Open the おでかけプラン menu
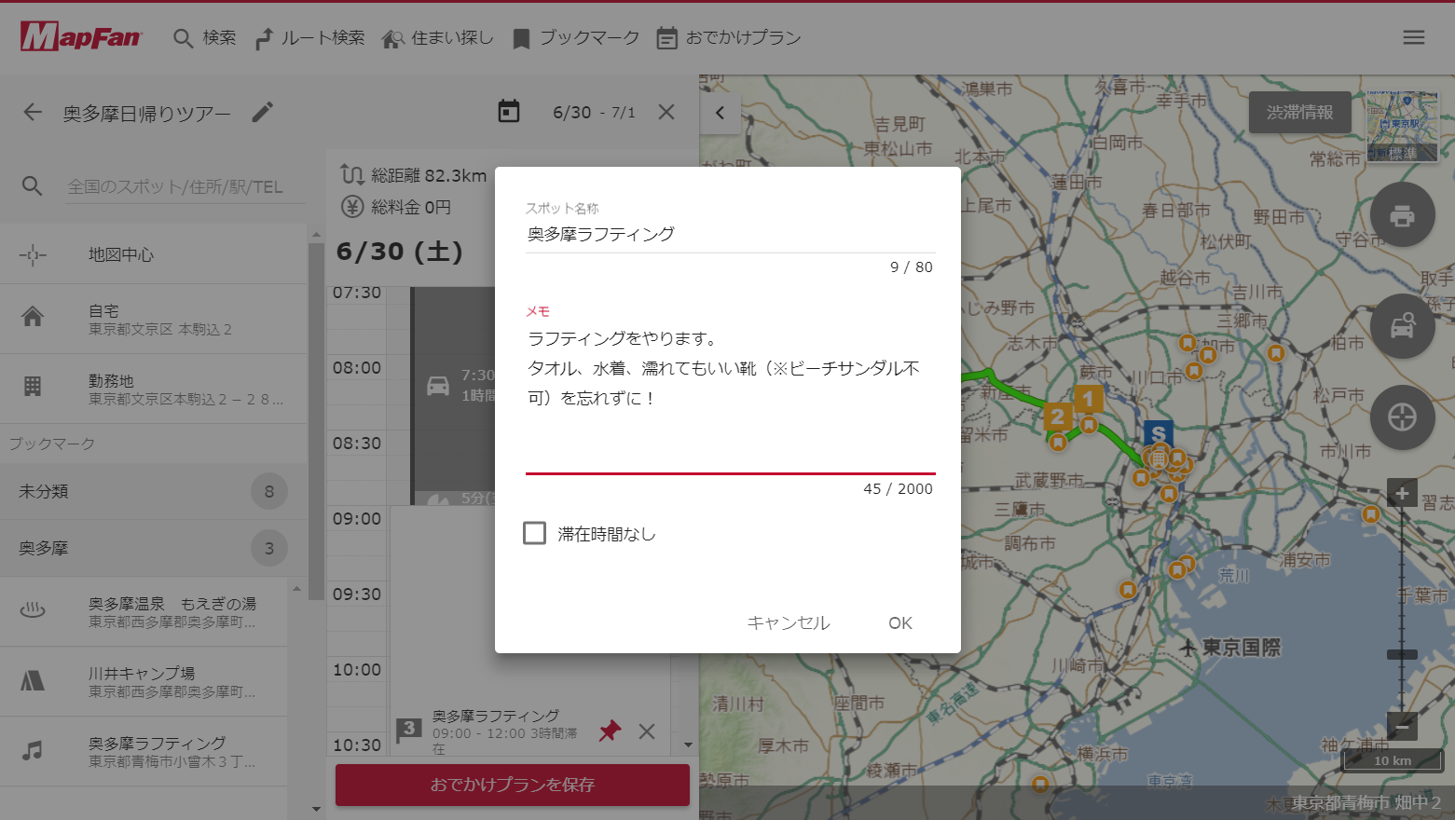 [x=729, y=37]
